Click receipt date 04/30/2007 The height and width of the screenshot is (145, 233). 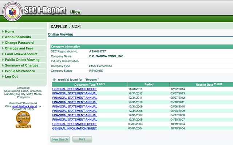(x=178, y=119)
